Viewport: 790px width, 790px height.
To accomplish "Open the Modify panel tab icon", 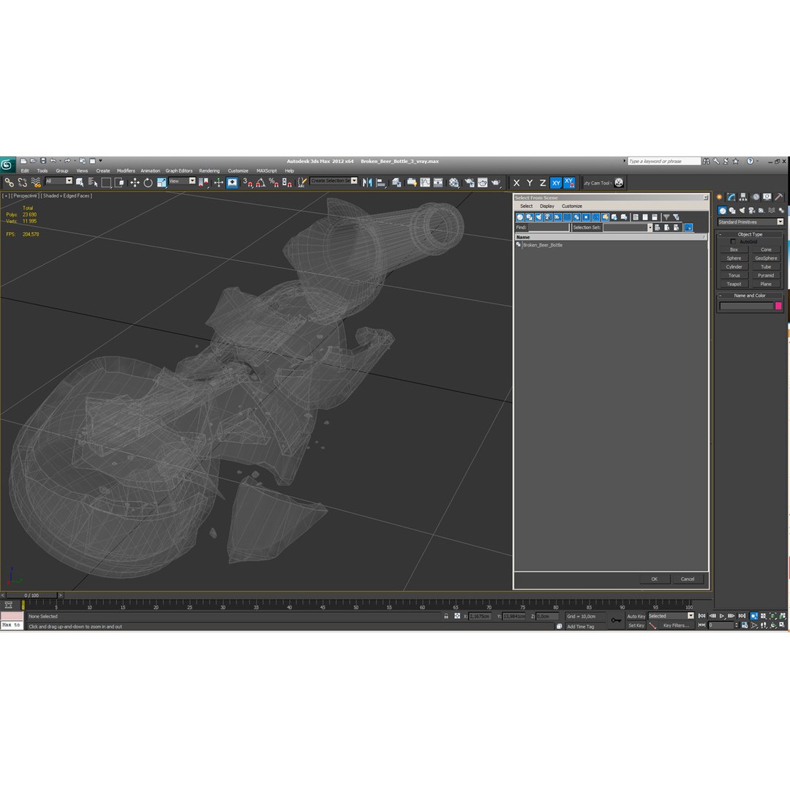I will pyautogui.click(x=731, y=197).
